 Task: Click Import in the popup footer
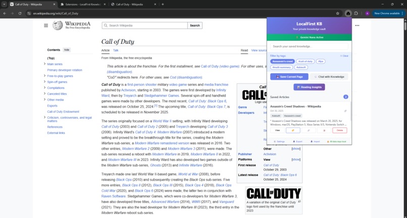[315, 142]
